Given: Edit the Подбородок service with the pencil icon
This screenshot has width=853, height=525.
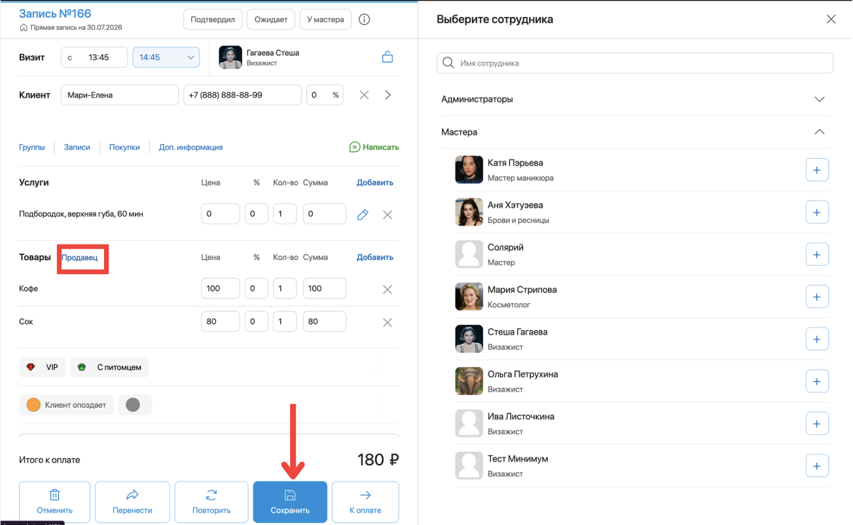Looking at the screenshot, I should (363, 214).
